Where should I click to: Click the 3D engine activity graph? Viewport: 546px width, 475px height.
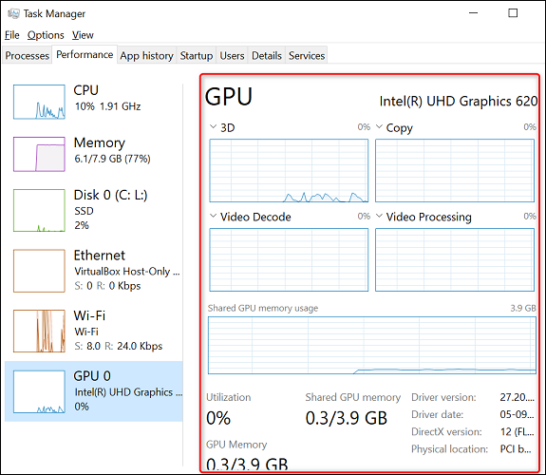(289, 170)
